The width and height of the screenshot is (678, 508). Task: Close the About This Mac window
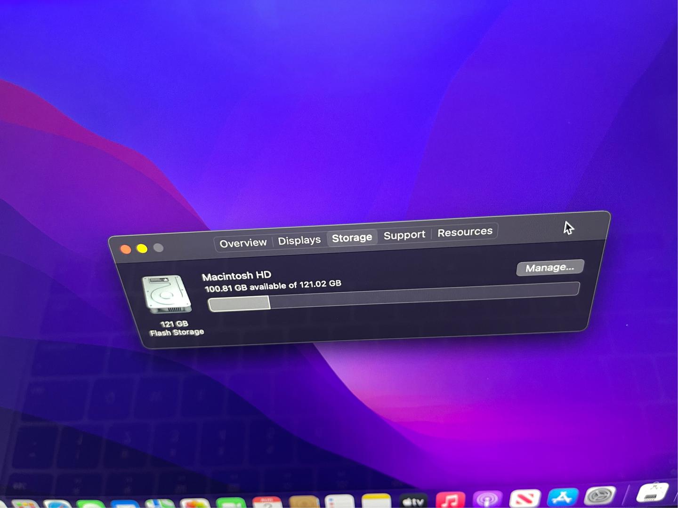pyautogui.click(x=126, y=249)
